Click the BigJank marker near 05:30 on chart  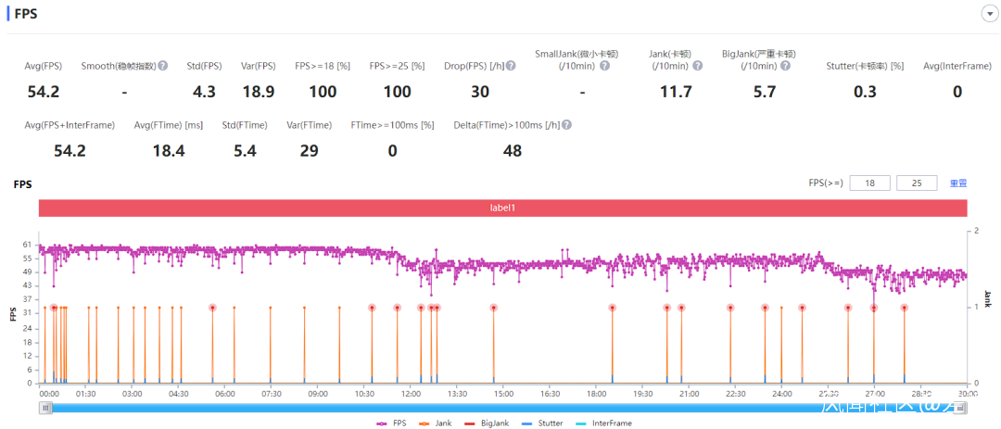(x=212, y=308)
